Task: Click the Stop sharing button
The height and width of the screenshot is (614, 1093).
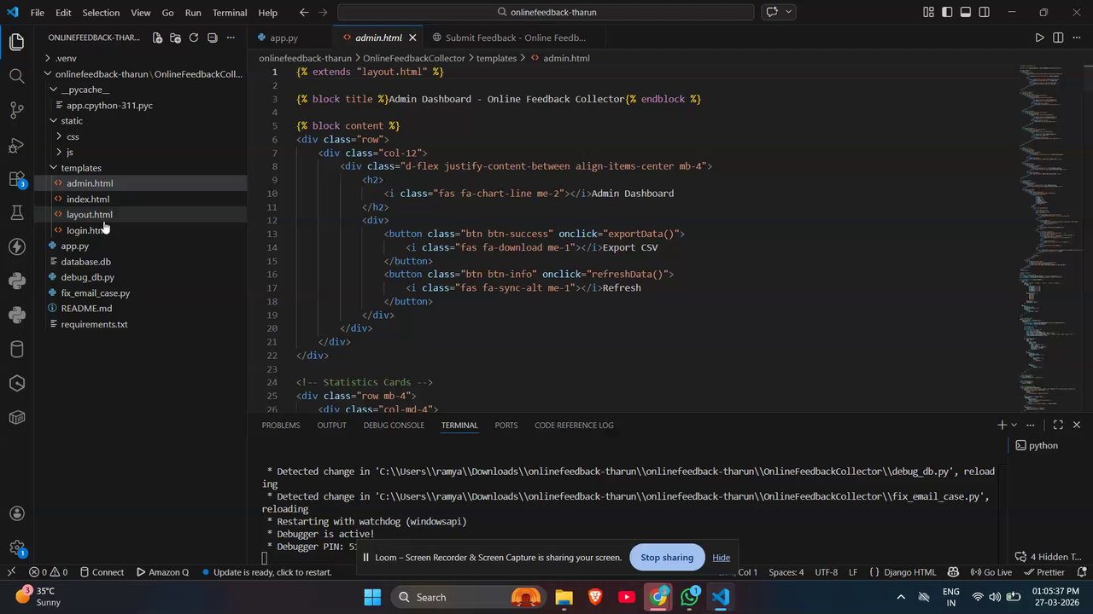Action: click(667, 558)
